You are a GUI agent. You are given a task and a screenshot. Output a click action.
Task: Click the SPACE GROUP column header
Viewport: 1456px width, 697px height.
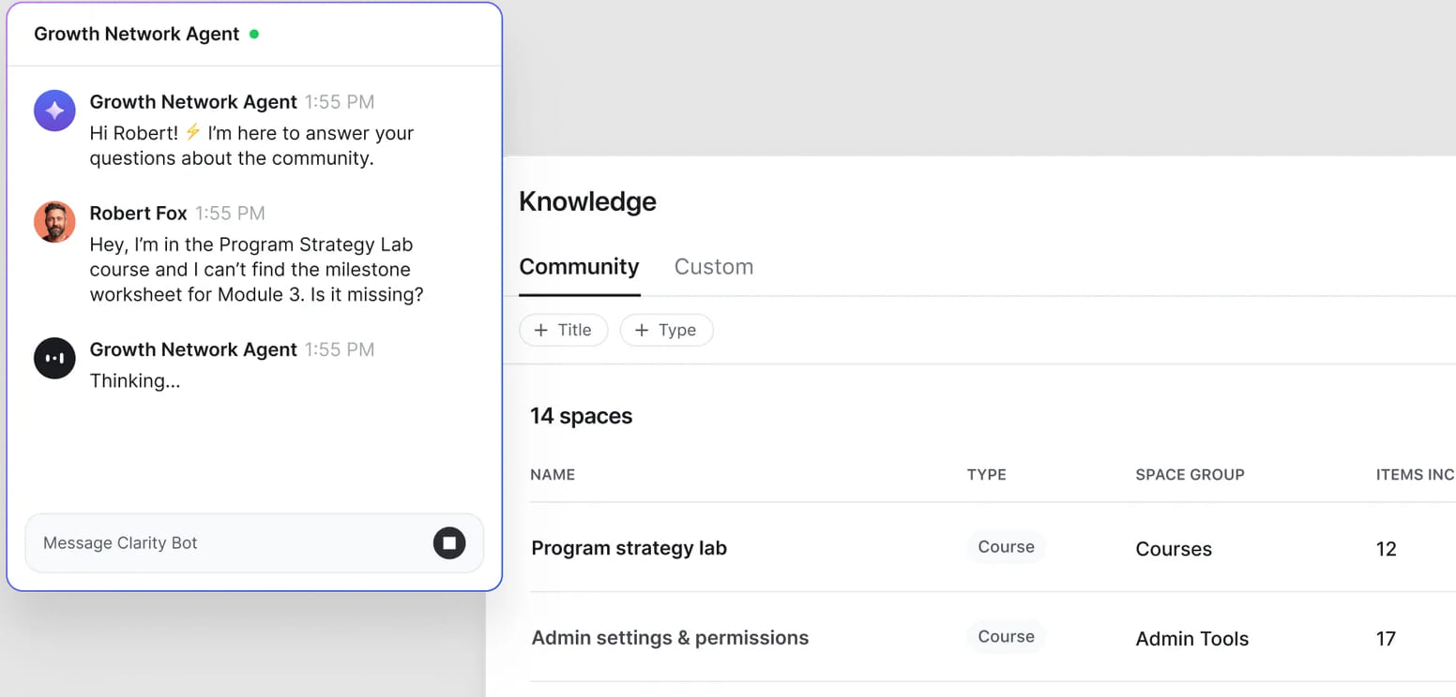coord(1190,475)
